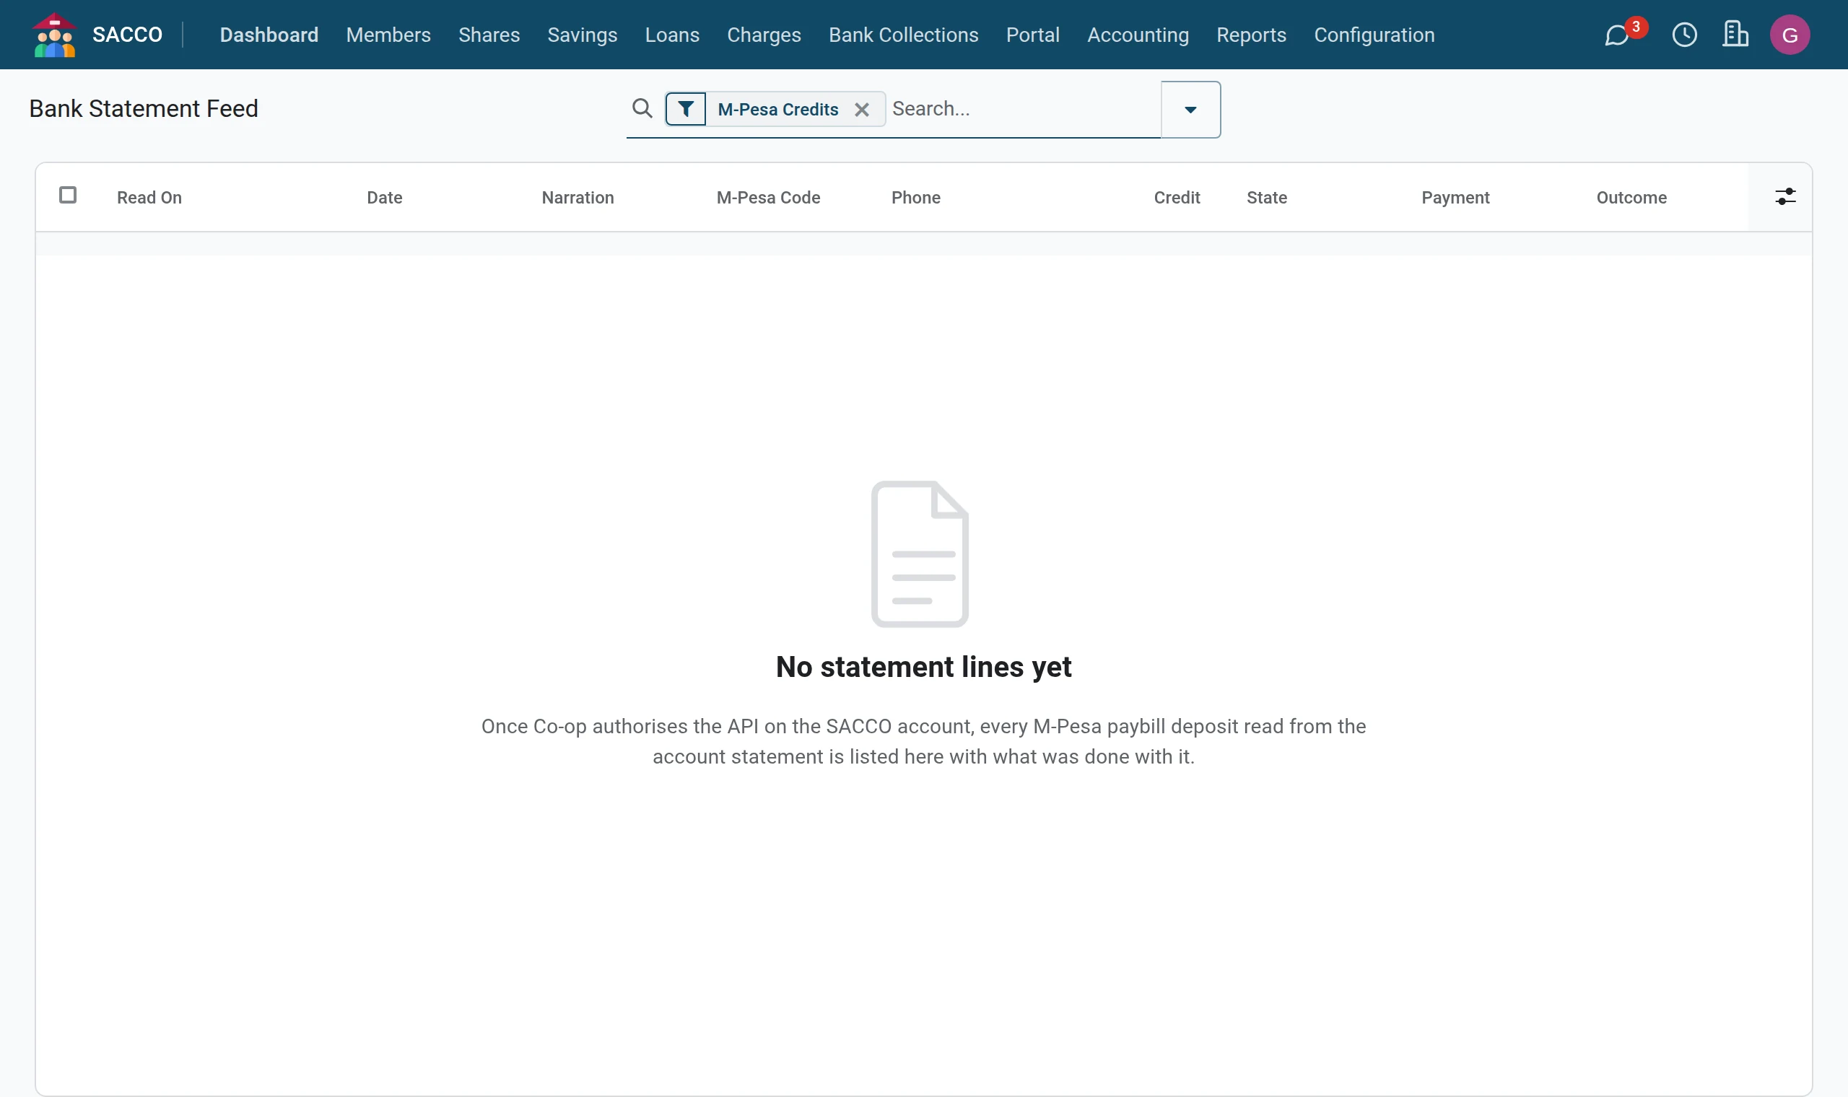Sort by the Read On column

tap(149, 197)
